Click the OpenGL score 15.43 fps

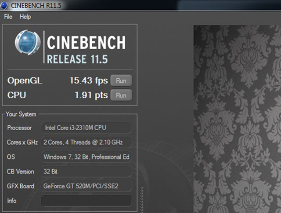click(x=89, y=81)
